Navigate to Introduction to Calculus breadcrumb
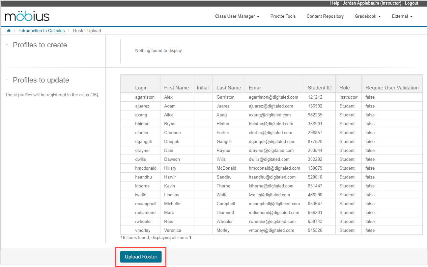 (42, 31)
